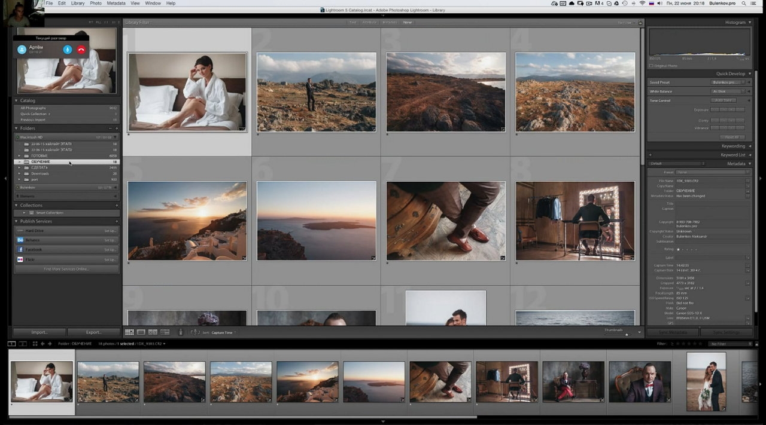Click the Auto Tone button

(724, 100)
